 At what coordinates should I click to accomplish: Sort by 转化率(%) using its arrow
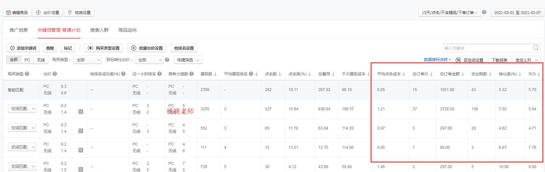520,74
